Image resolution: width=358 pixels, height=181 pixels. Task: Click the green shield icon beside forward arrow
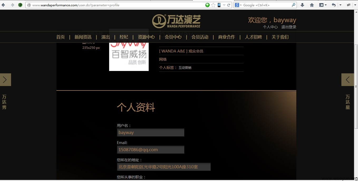click(20, 5)
